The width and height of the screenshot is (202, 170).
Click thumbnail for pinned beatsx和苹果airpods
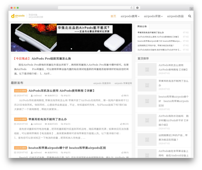click(x=147, y=101)
